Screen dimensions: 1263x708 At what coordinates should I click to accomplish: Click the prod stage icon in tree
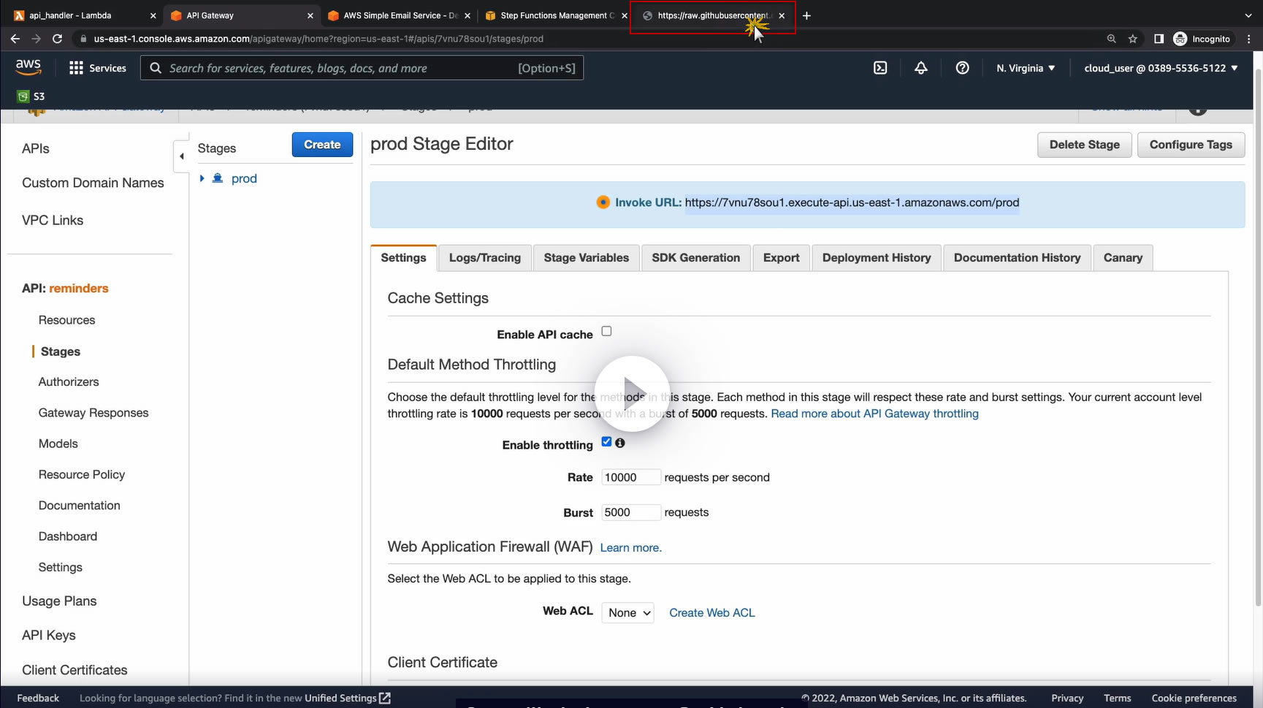pos(218,178)
